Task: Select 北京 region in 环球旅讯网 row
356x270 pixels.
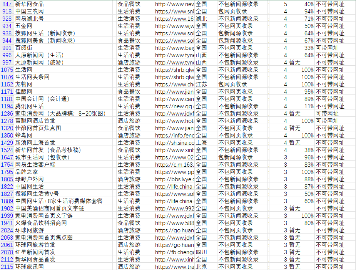Action: pyautogui.click(x=201, y=267)
